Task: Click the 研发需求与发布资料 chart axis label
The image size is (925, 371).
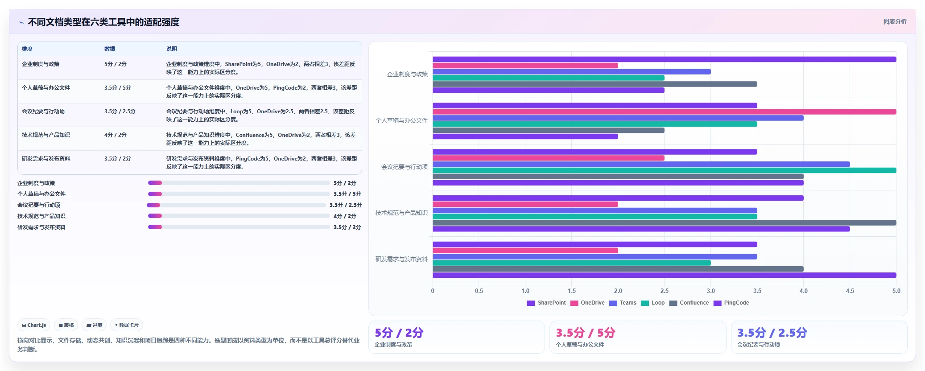Action: [401, 259]
